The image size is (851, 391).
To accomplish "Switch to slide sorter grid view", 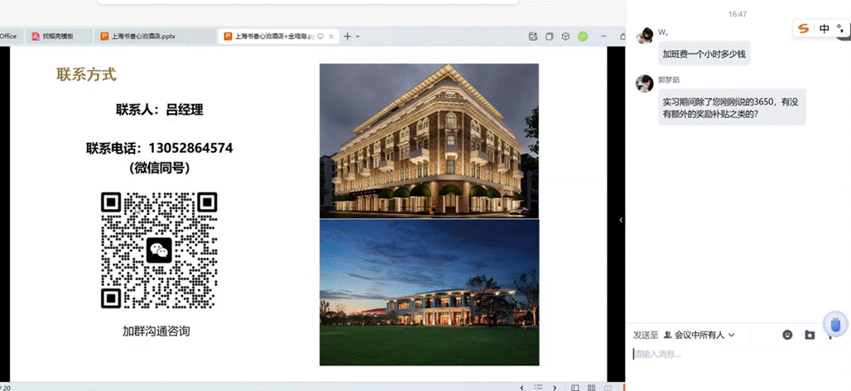I will pyautogui.click(x=590, y=386).
